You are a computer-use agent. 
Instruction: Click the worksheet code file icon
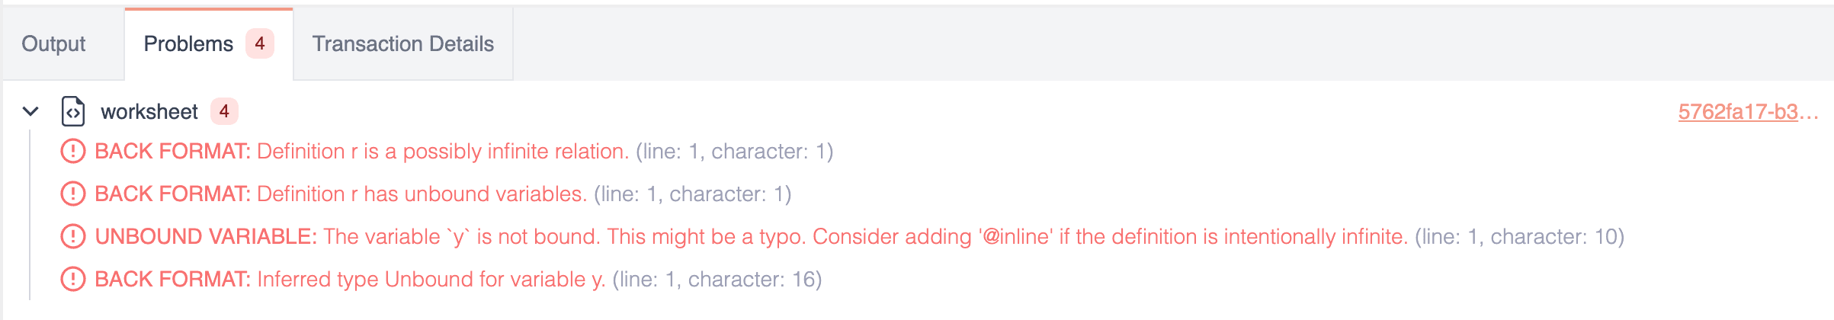(73, 111)
